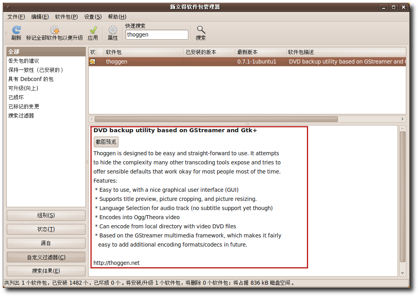Minimize the 新立得软件包管理器 window

point(384,7)
